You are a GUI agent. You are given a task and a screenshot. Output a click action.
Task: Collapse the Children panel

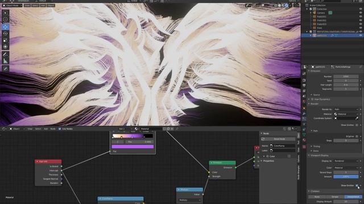[315, 192]
